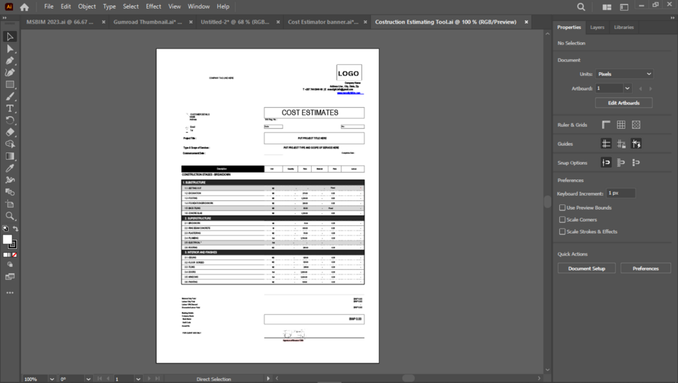Open the Arrange Documents icon

point(607,7)
